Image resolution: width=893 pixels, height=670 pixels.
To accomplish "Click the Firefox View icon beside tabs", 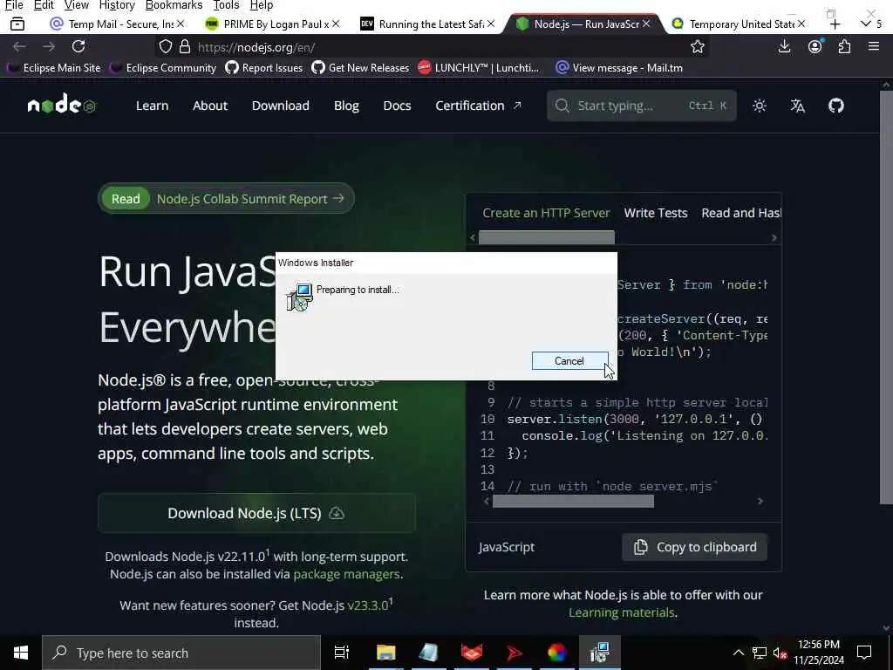I will pos(17,24).
